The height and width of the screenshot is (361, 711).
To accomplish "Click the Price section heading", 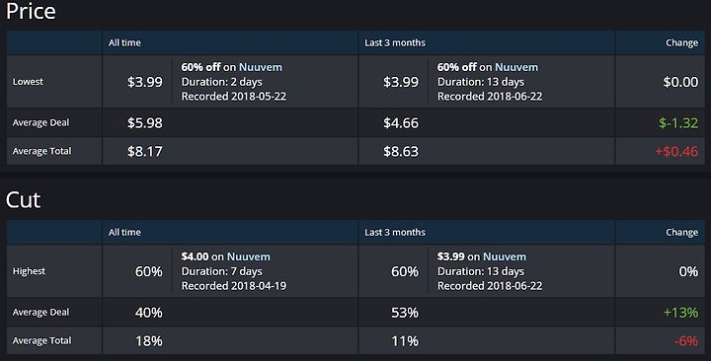I will tap(31, 11).
